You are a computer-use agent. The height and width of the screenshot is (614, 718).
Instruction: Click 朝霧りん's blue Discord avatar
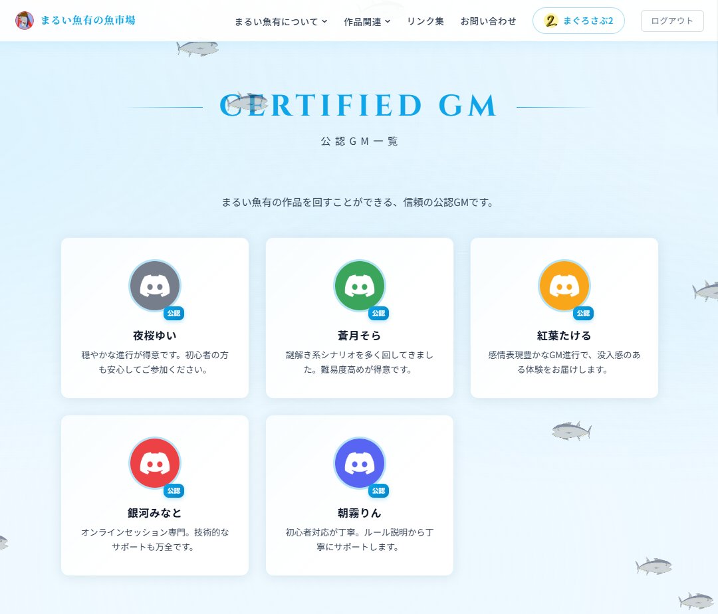[360, 463]
